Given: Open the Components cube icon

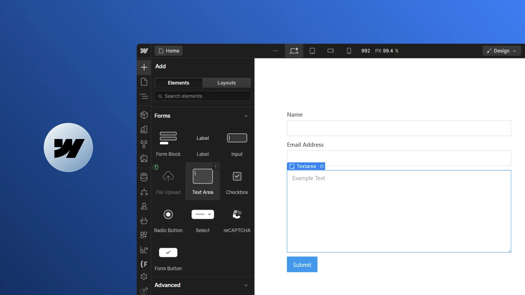Looking at the screenshot, I should point(144,115).
